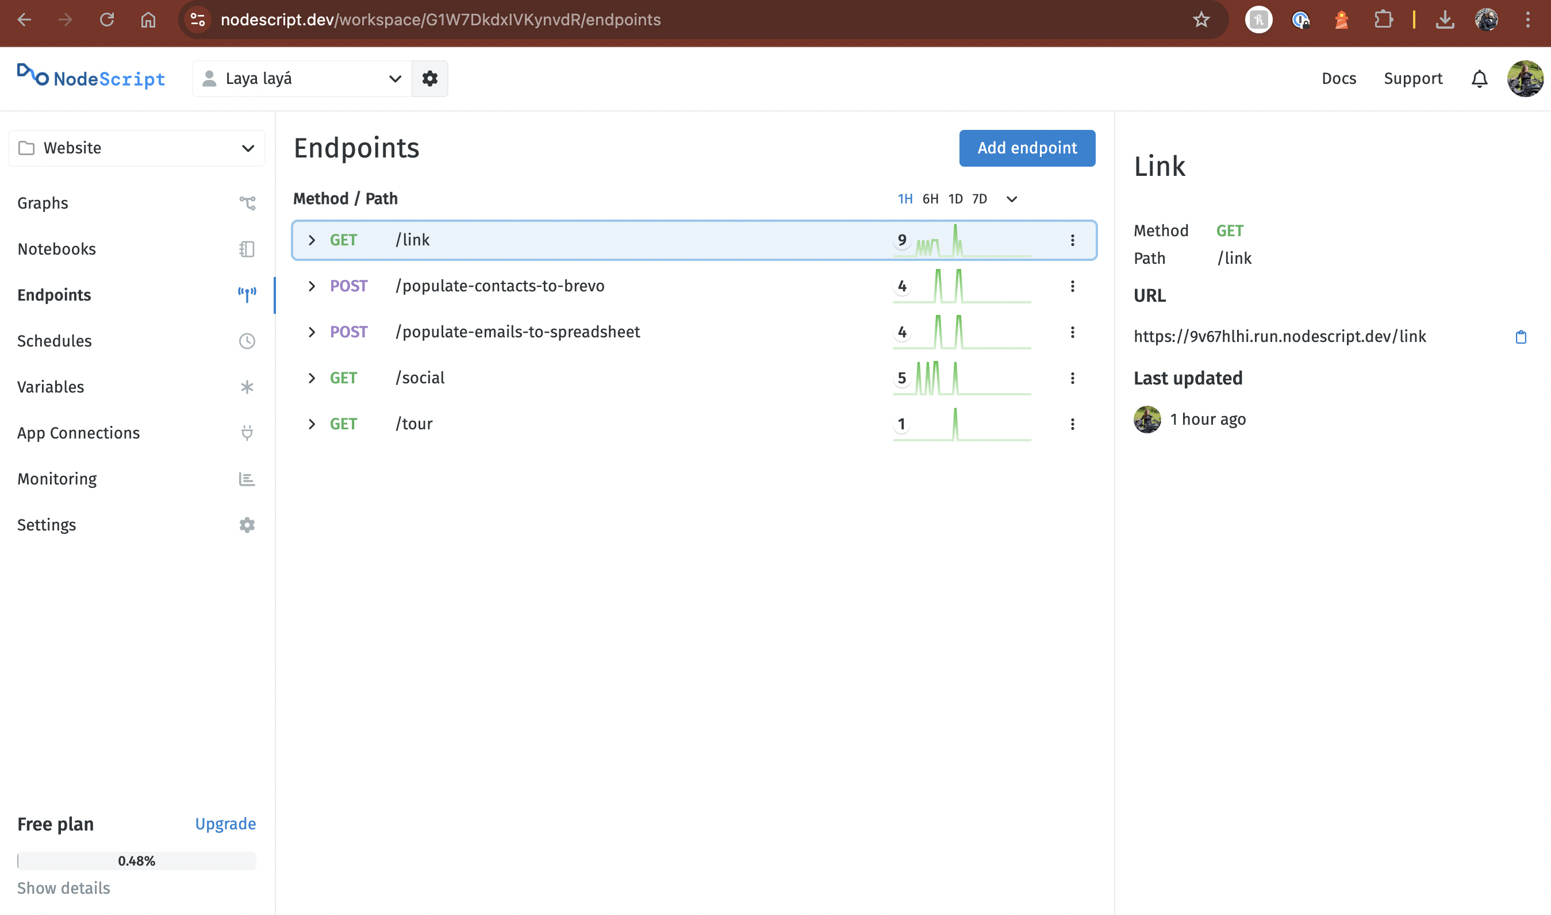Click the Upgrade link

(225, 823)
